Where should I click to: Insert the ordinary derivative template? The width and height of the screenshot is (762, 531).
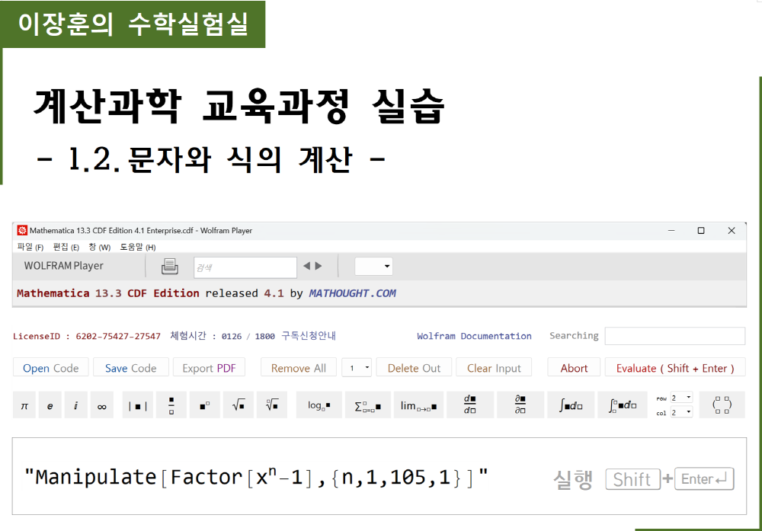point(470,405)
